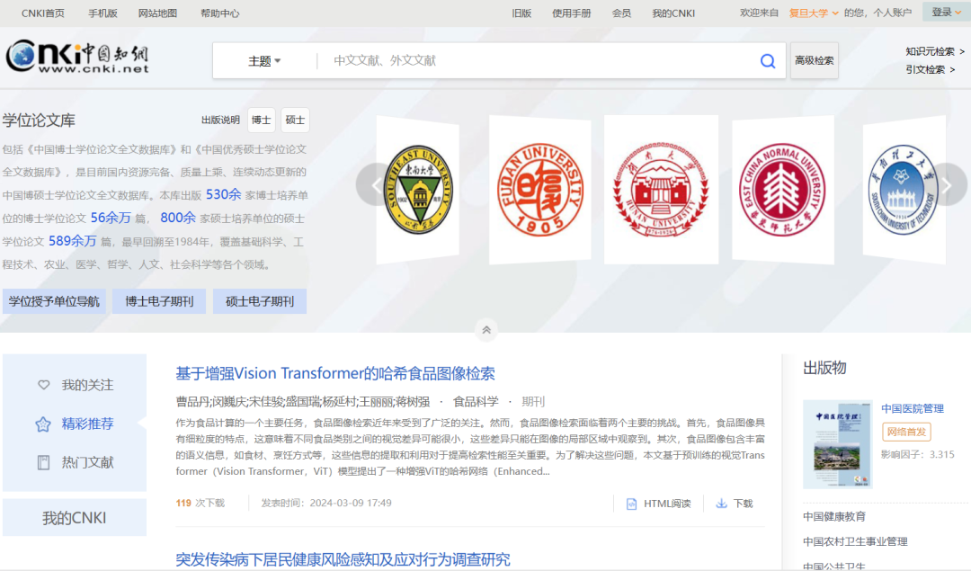Click the HTML阅读 label

(667, 504)
